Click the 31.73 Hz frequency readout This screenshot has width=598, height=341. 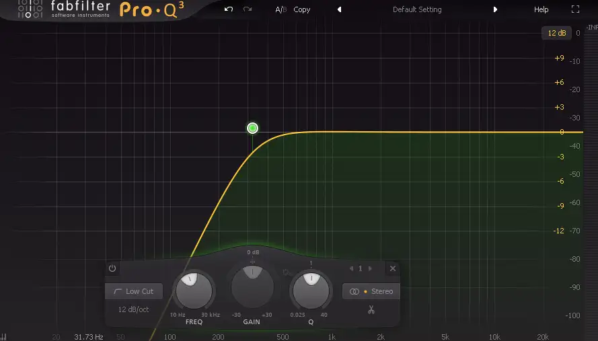click(89, 337)
